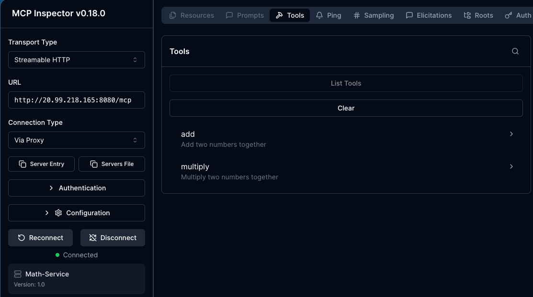The width and height of the screenshot is (533, 297).
Task: Click the search icon in Tools panel
Action: [x=515, y=51]
